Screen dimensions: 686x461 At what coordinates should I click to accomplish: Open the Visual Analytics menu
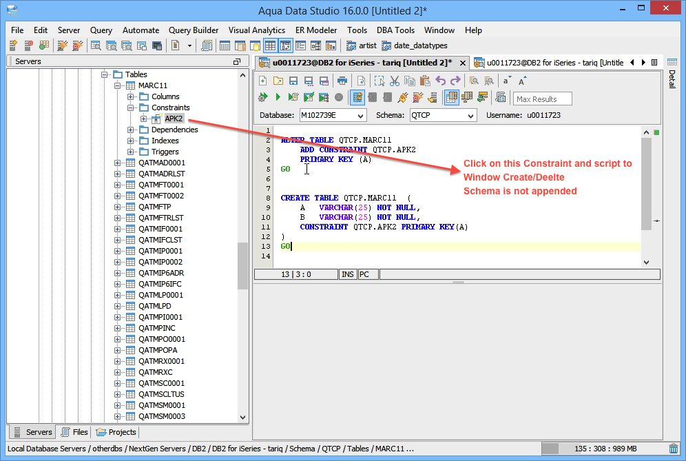pyautogui.click(x=257, y=30)
